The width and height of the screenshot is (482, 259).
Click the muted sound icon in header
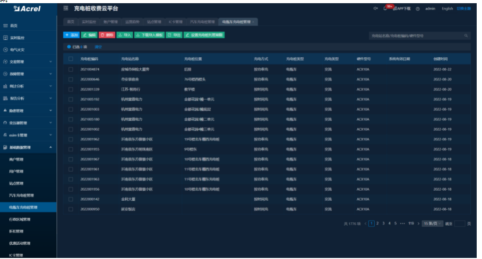(x=376, y=8)
